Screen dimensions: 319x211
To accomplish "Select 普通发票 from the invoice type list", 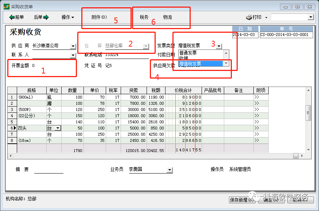I will tap(188, 52).
